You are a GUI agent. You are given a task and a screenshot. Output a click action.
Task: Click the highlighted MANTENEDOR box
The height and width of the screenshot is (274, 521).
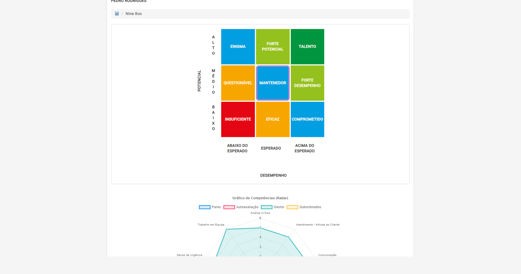click(x=273, y=83)
